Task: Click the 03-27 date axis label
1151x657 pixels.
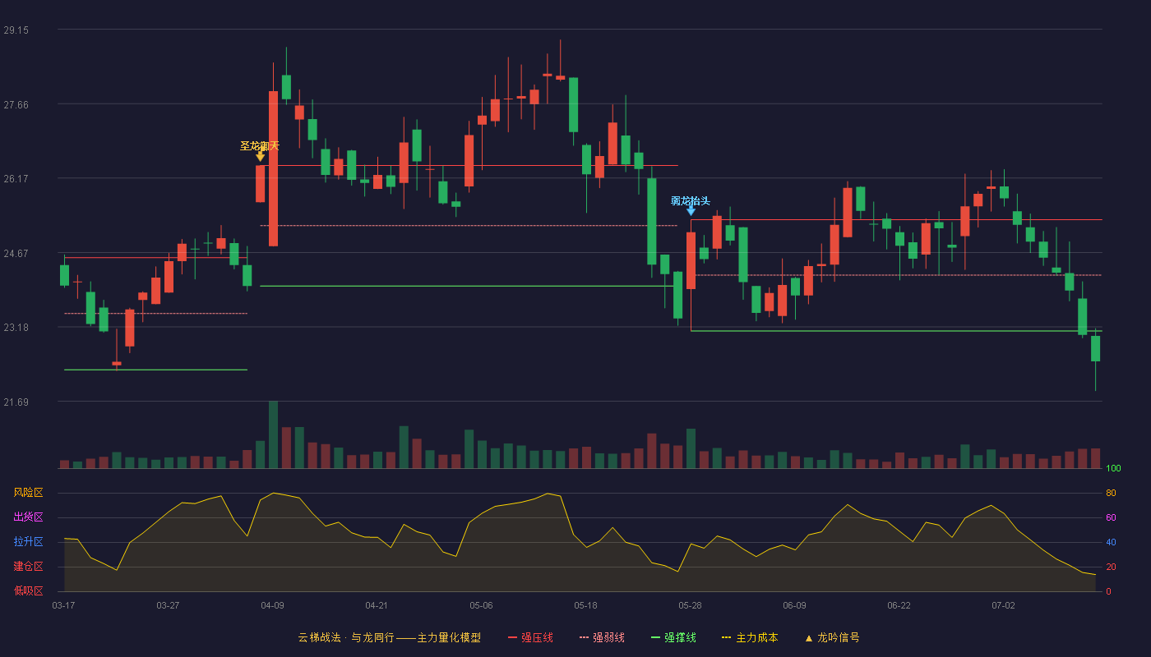Action: [x=168, y=605]
